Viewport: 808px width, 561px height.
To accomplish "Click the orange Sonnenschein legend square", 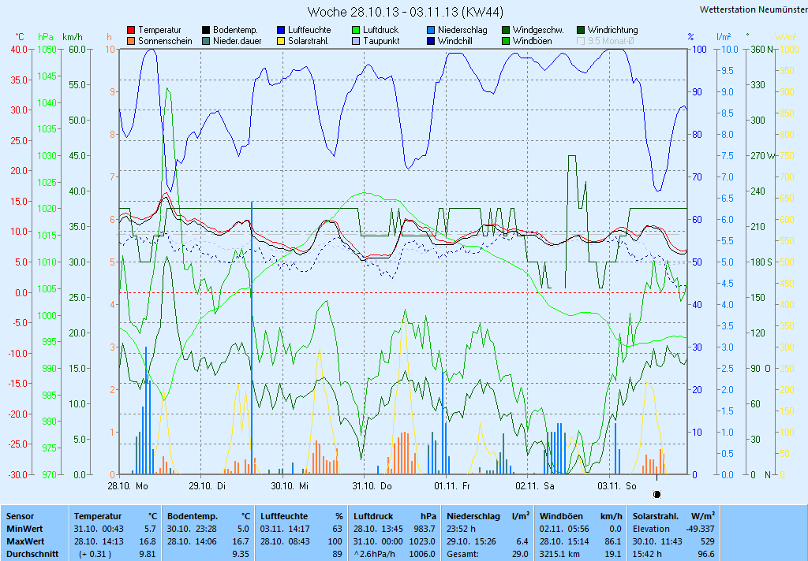I will pos(131,41).
